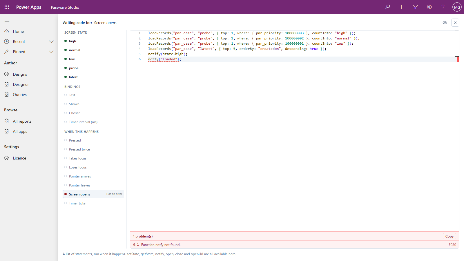This screenshot has height=261, width=464.
Task: Expand the Pinned section chevron
Action: click(51, 52)
